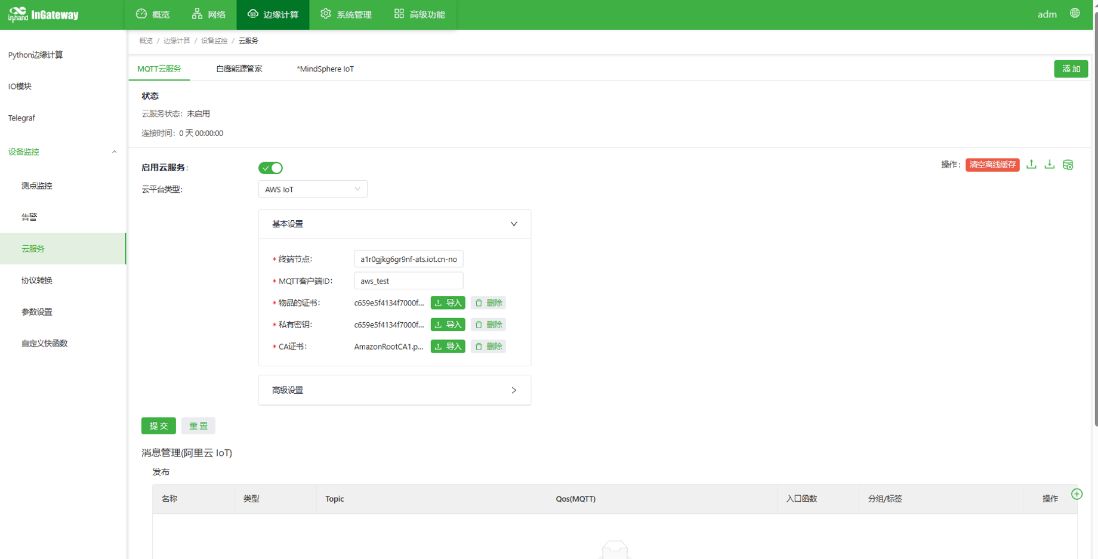Viewport: 1098px width, 559px height.
Task: Click the 类型 column header
Action: click(275, 499)
